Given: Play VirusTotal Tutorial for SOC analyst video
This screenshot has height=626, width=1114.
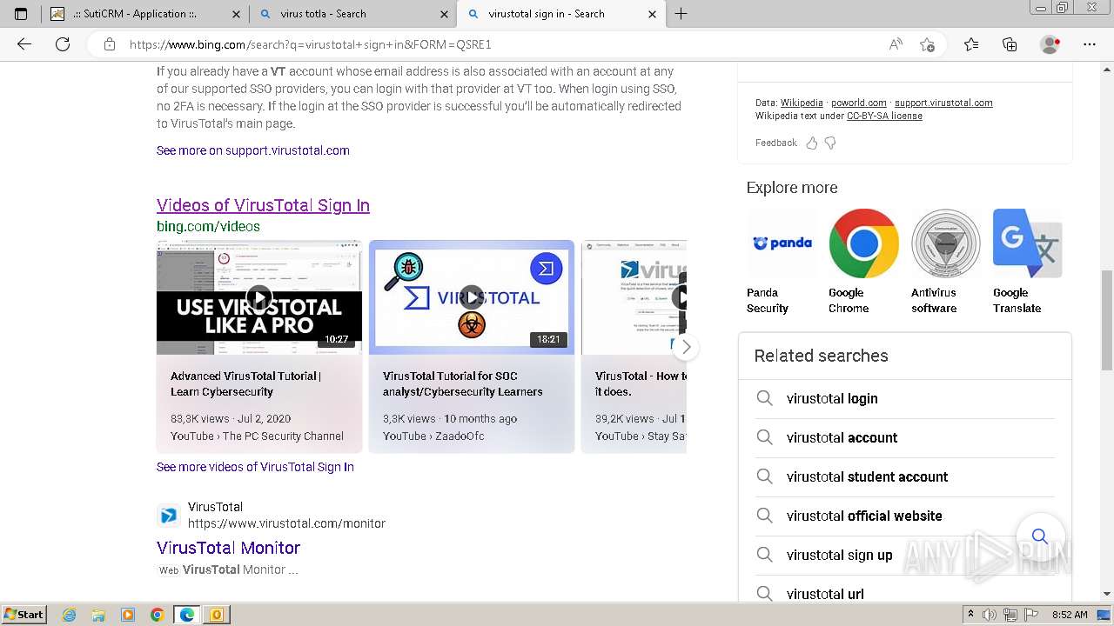Looking at the screenshot, I should (472, 297).
